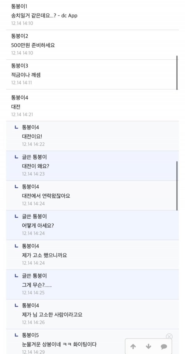The image size is (185, 354).
Task: Select nickname 통붕이2 above '500만원 준비하세요'
Action: [x=20, y=36]
